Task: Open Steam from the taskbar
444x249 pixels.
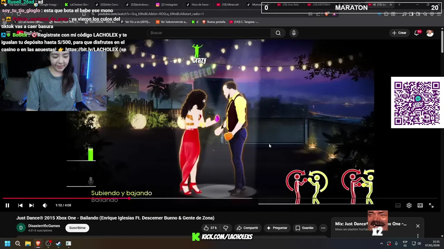Action: [58, 243]
